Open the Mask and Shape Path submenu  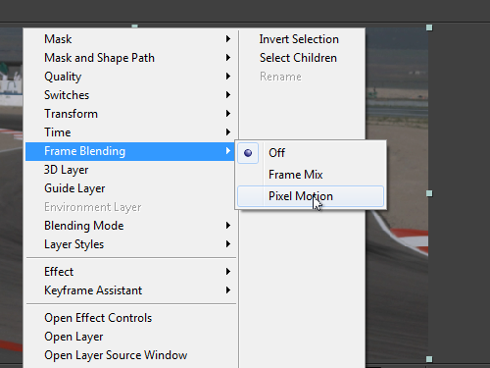[130, 58]
